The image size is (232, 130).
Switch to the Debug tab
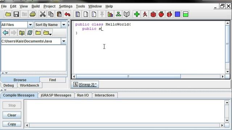[9, 85]
